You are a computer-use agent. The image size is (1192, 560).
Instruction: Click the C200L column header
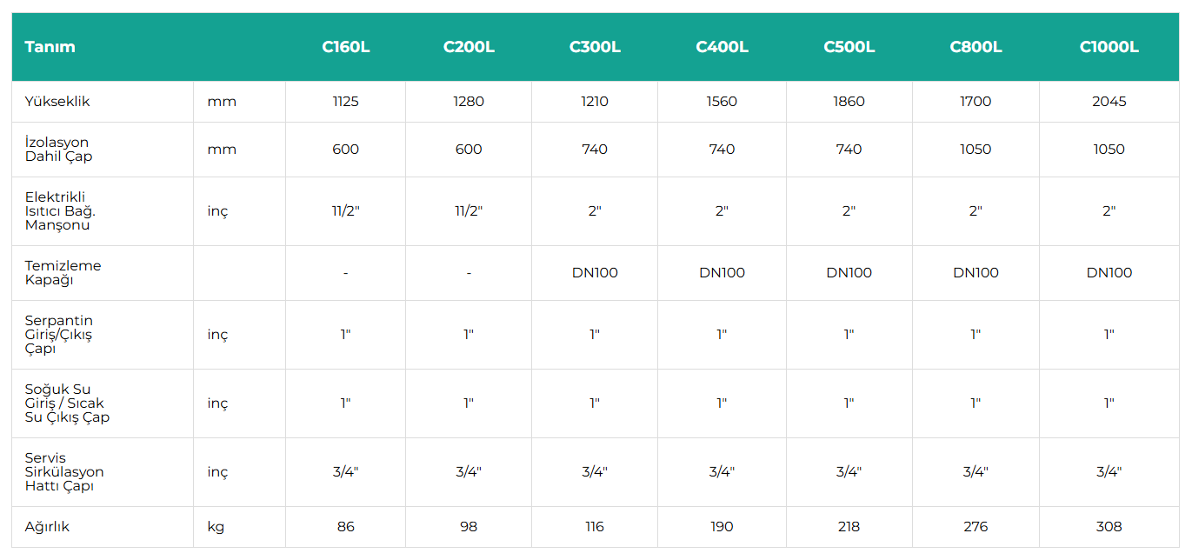point(469,47)
